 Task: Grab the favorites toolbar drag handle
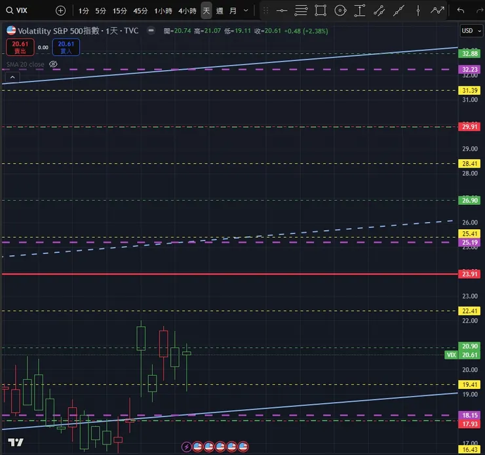[265, 11]
